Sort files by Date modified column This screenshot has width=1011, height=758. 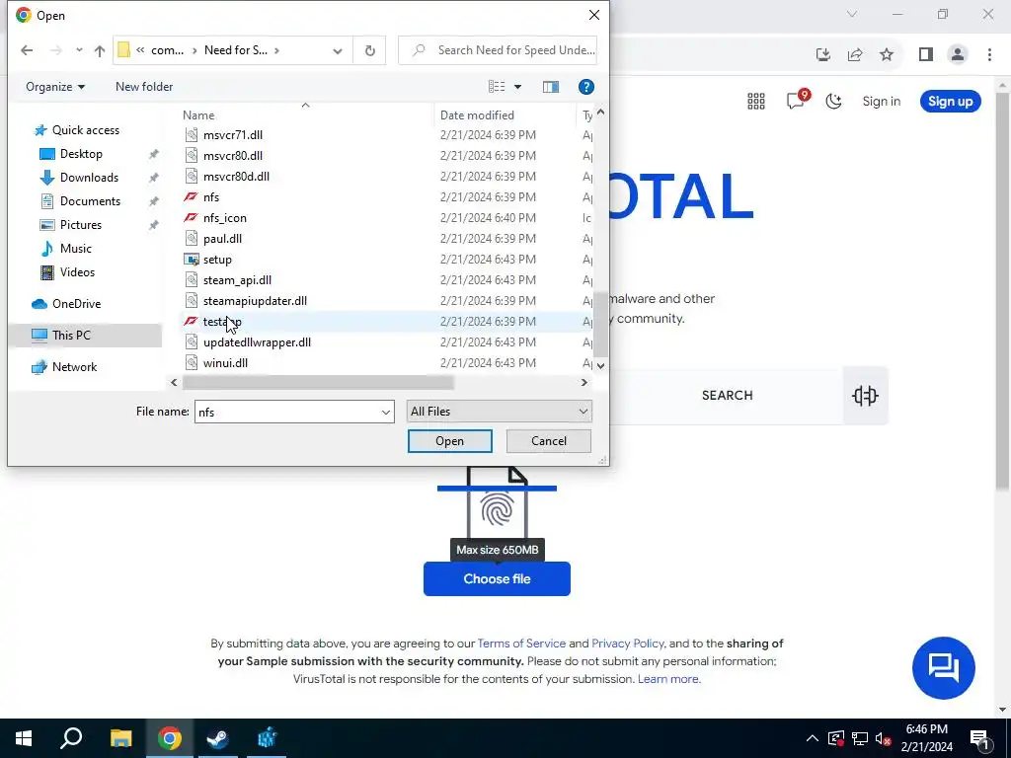[477, 115]
